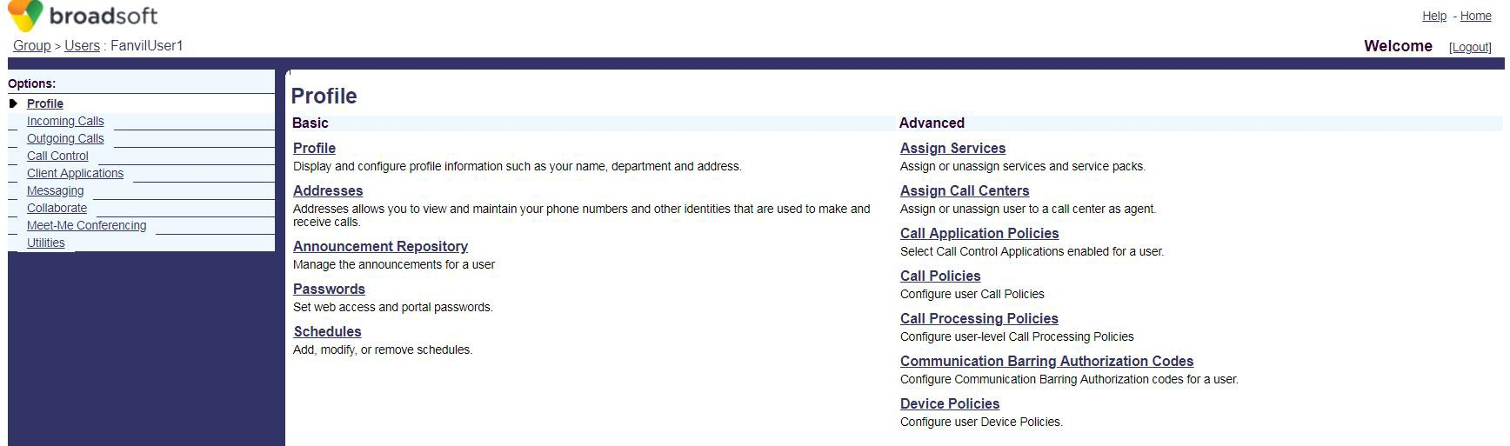Click the Group breadcrumb link
Viewport: 1510px width, 446px height.
pos(31,46)
